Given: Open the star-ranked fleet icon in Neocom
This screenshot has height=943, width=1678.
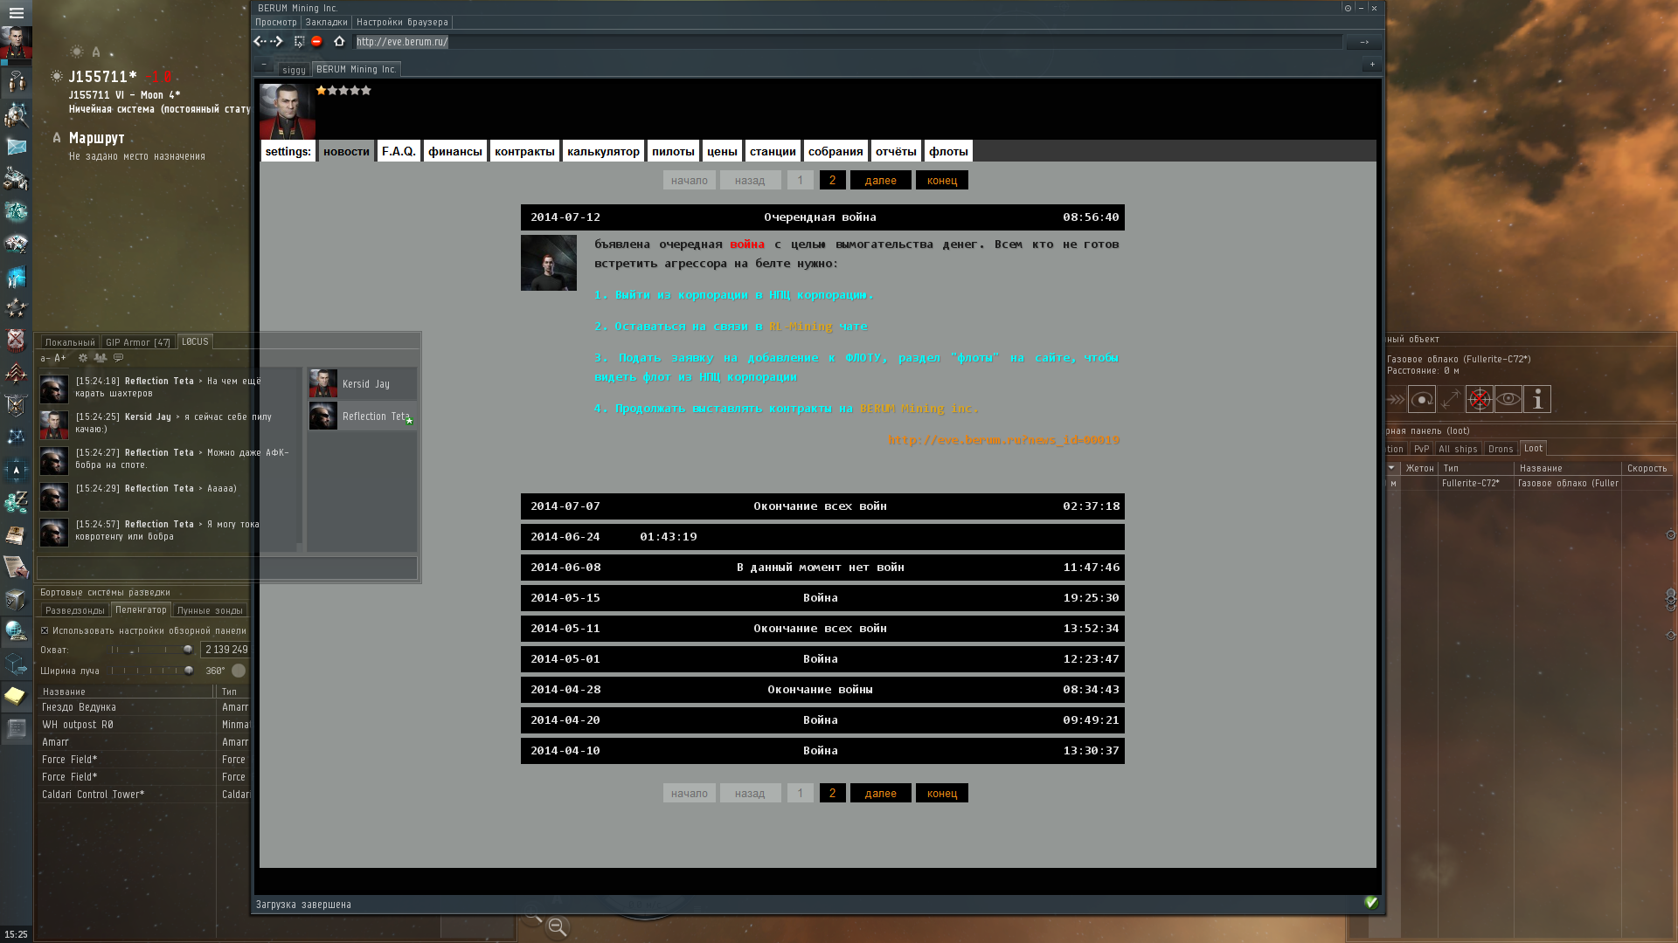Looking at the screenshot, I should click(16, 308).
